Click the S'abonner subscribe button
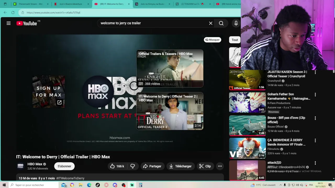This screenshot has width=335, height=188. pyautogui.click(x=64, y=166)
